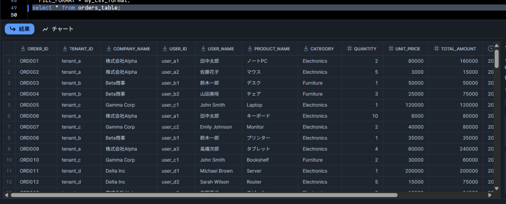
Task: Click the Michael Brown user name cell
Action: [x=219, y=171]
